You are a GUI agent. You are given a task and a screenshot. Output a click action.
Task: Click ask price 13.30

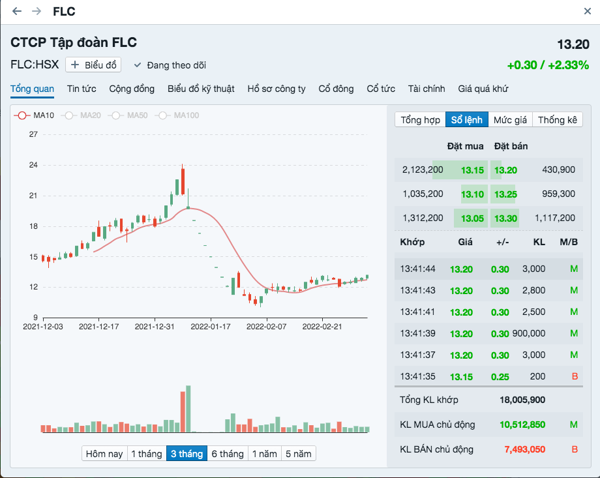[x=505, y=218]
